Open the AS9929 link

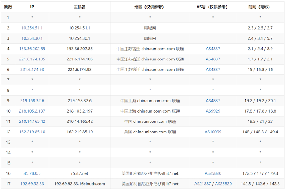click(213, 111)
